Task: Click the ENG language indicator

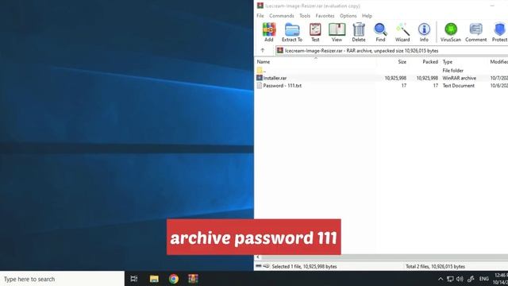Action: pos(483,279)
